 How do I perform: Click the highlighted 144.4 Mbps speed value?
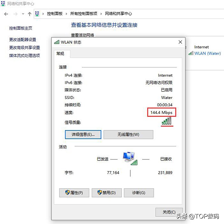pyautogui.click(x=162, y=112)
